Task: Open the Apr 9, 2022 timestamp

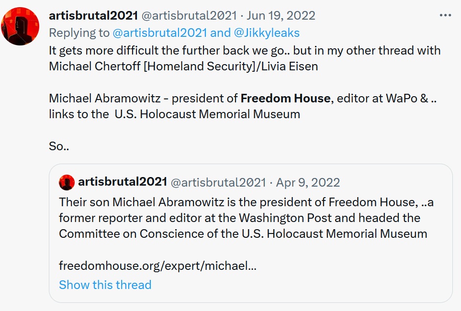Action: click(x=308, y=182)
